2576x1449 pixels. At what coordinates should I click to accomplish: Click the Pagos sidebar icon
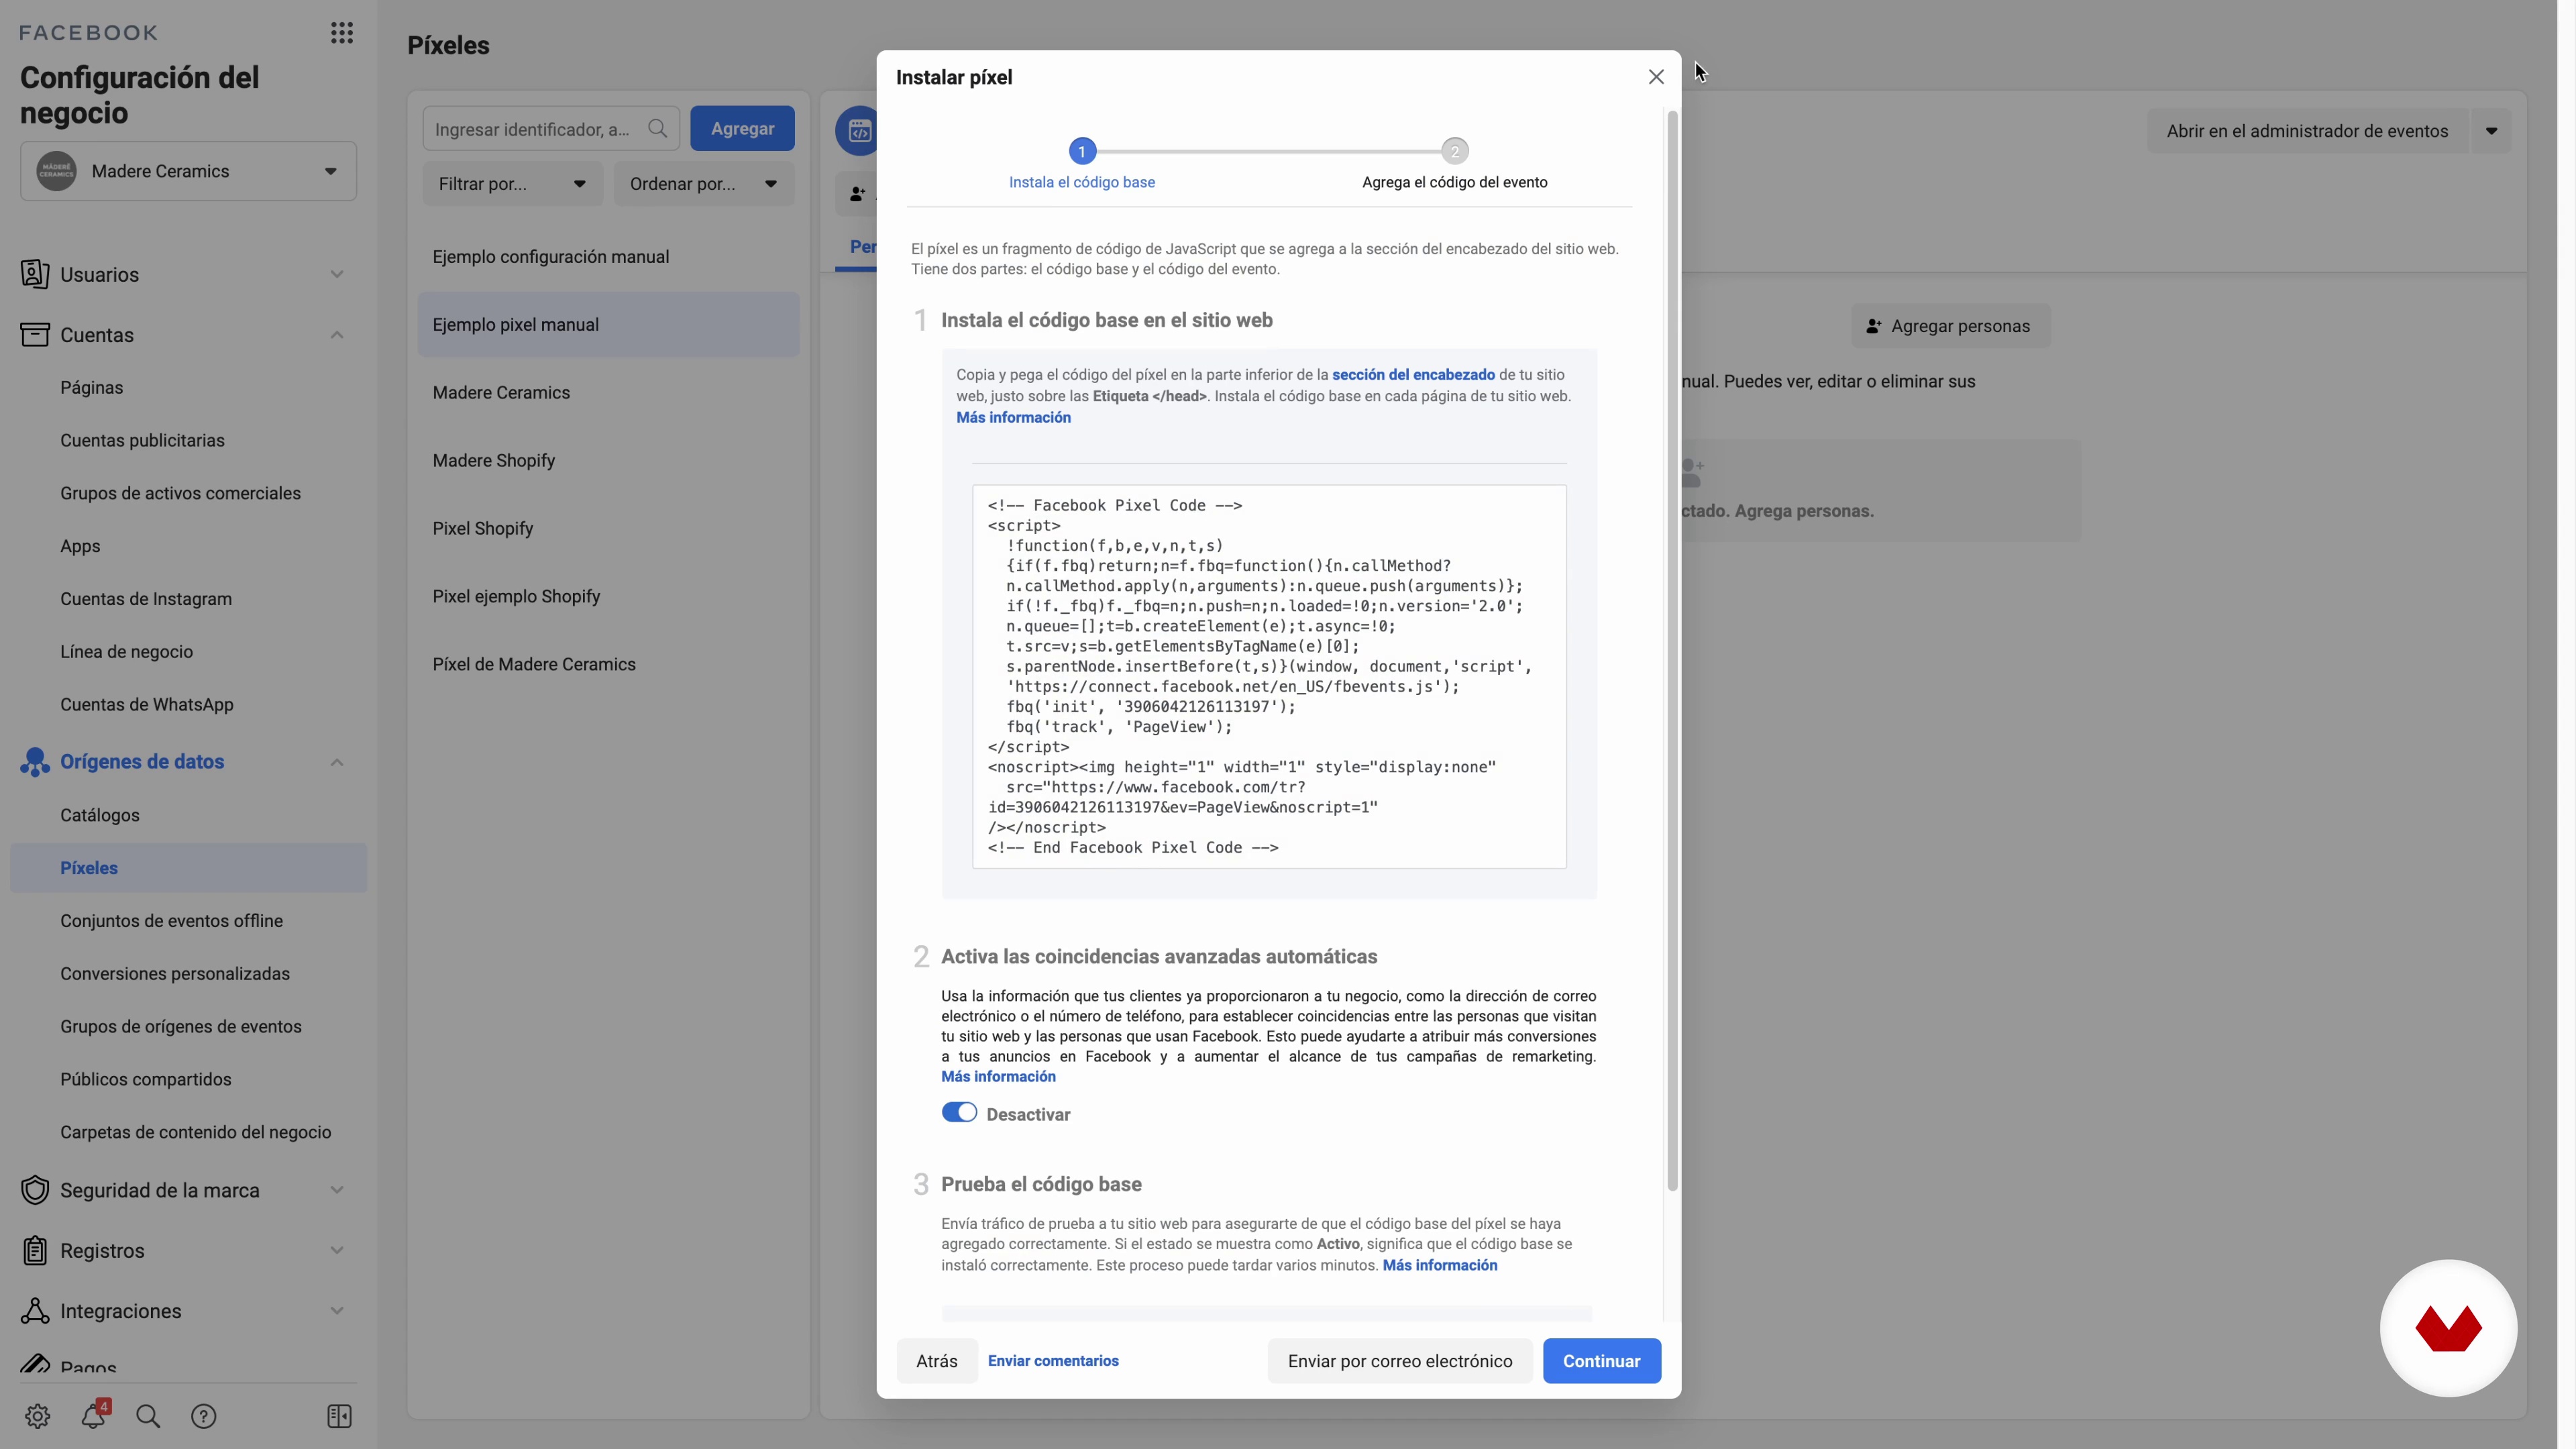coord(35,1364)
